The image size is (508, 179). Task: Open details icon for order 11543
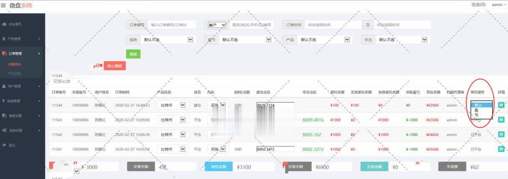point(501,120)
